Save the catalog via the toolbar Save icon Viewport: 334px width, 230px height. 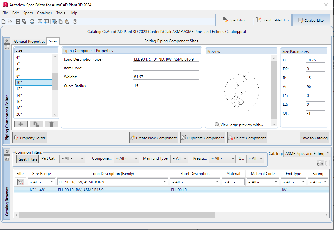[x=18, y=22]
